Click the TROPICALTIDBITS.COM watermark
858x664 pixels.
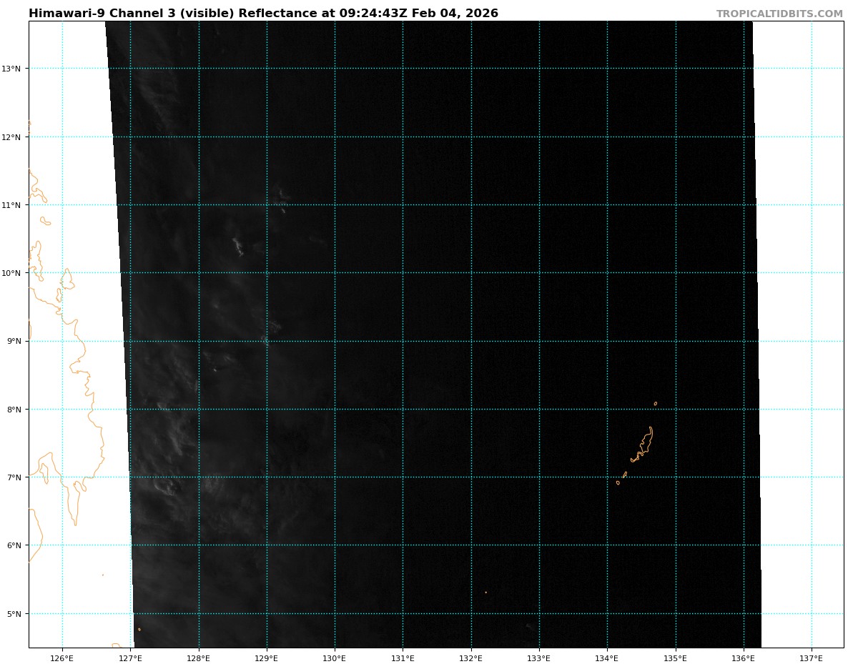pos(779,14)
